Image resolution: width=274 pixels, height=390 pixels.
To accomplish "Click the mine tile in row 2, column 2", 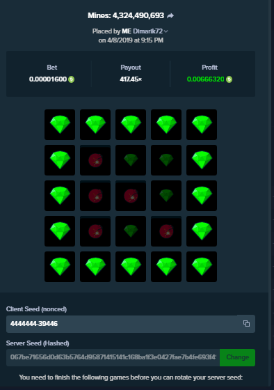I will [x=95, y=160].
